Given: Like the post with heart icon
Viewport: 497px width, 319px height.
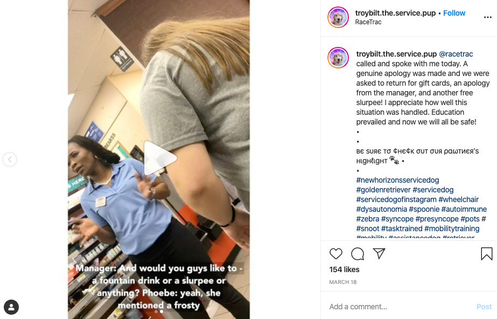Looking at the screenshot, I should 335,254.
